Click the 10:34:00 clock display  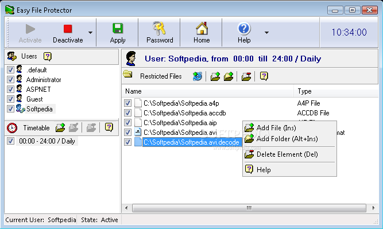pos(349,32)
